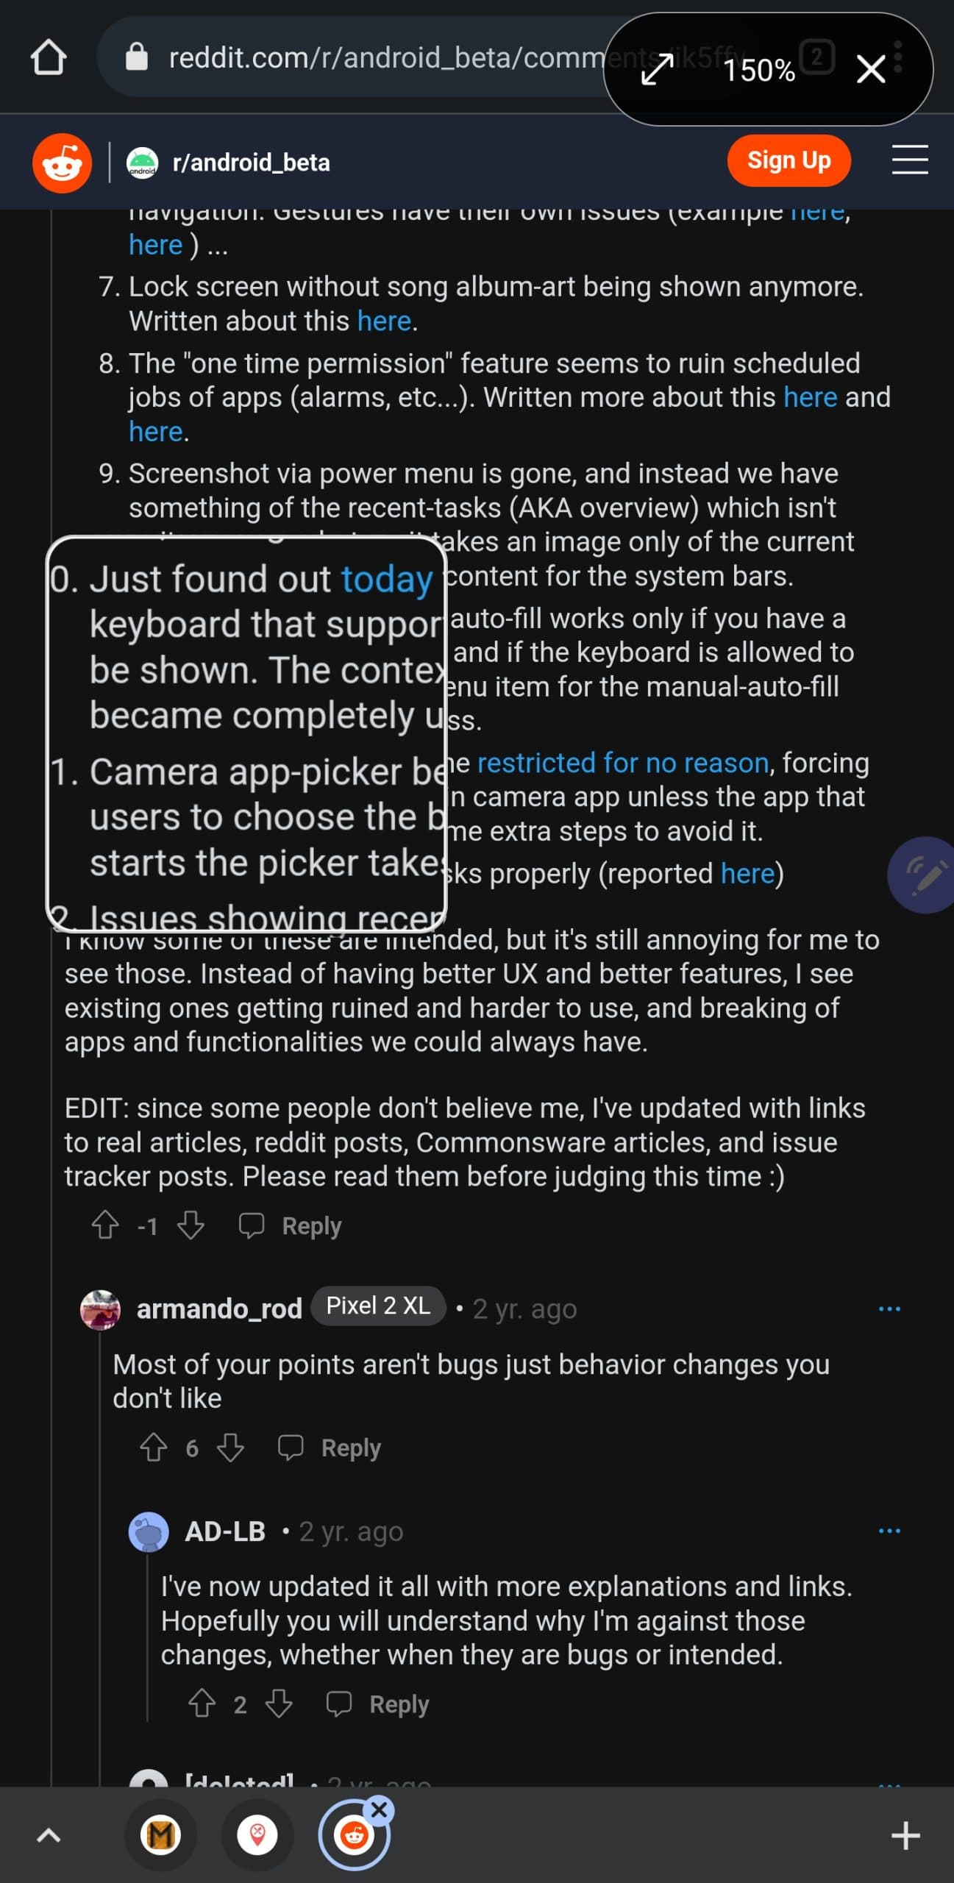Image resolution: width=954 pixels, height=1883 pixels.
Task: Switch to the yellow M app tab
Action: (161, 1835)
